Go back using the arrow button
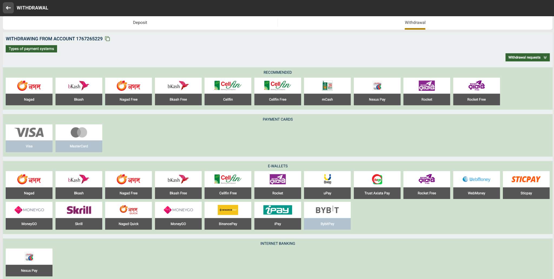Image resolution: width=554 pixels, height=279 pixels. tap(8, 8)
